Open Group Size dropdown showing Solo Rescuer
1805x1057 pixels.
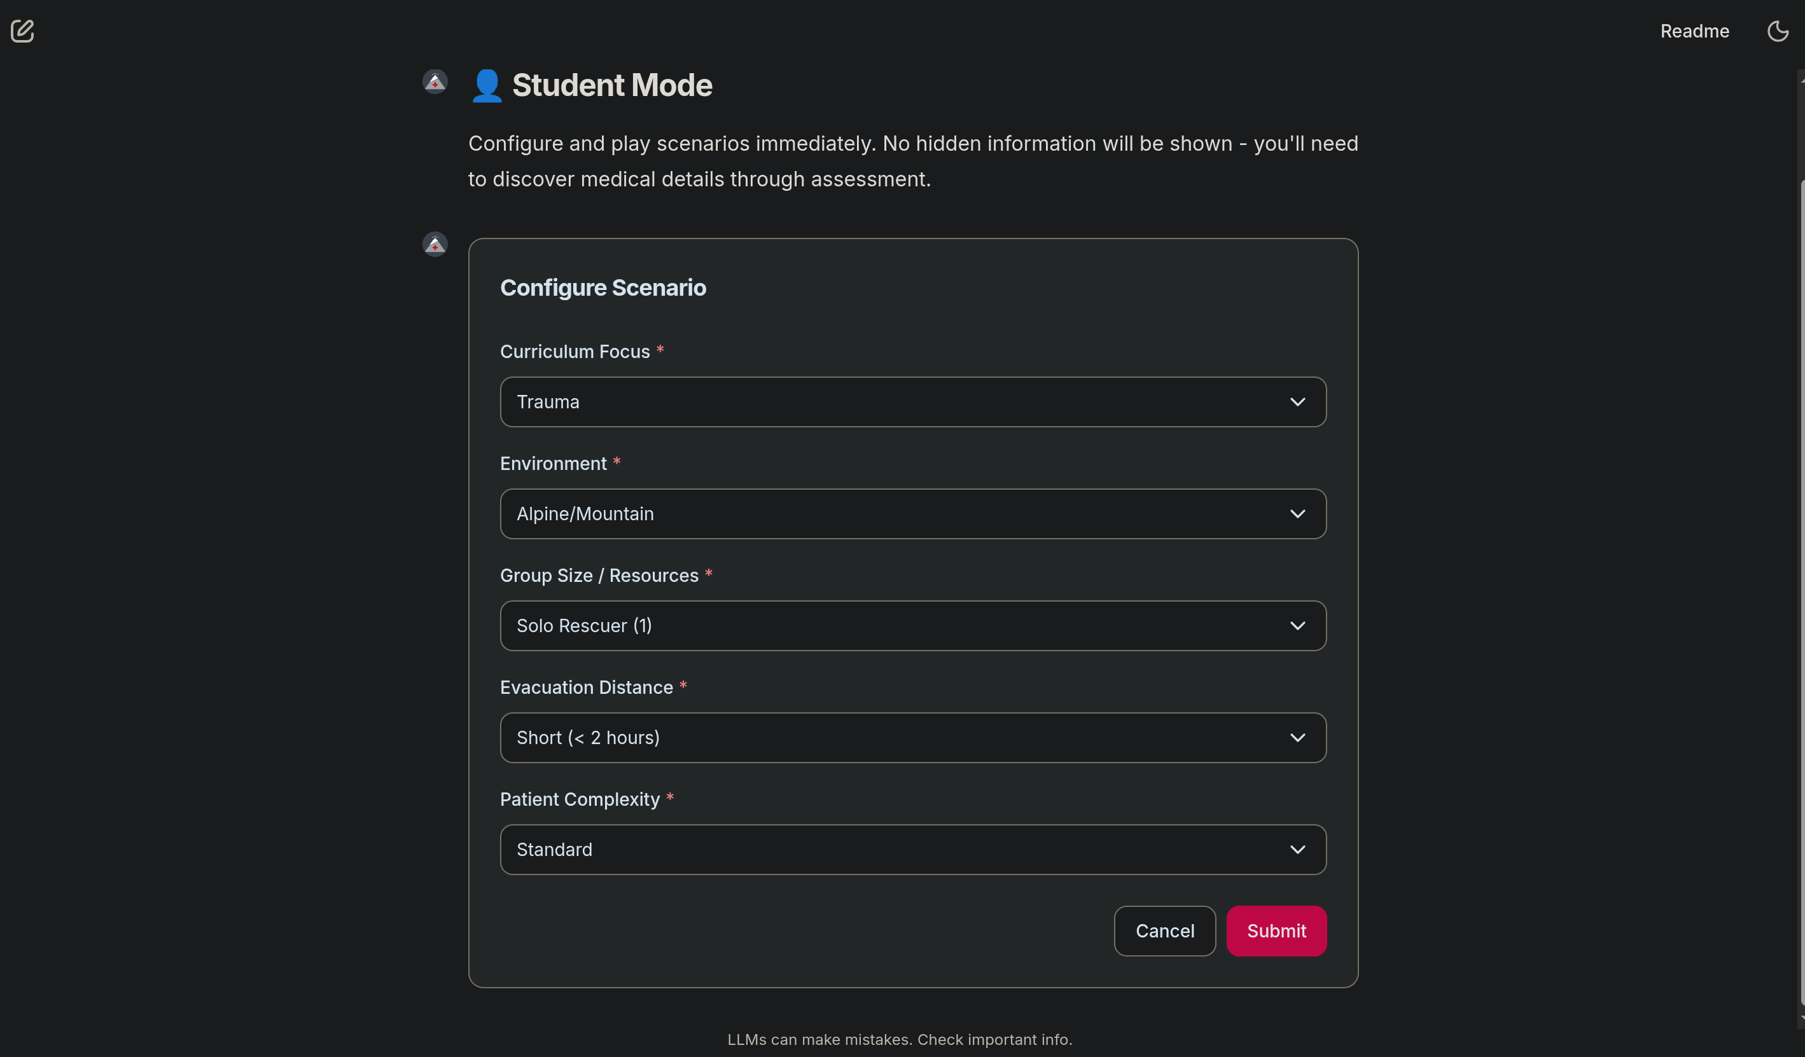(912, 625)
